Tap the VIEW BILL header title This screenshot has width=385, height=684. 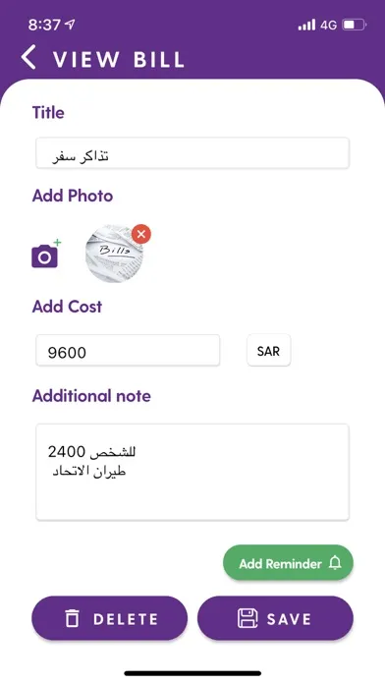119,59
